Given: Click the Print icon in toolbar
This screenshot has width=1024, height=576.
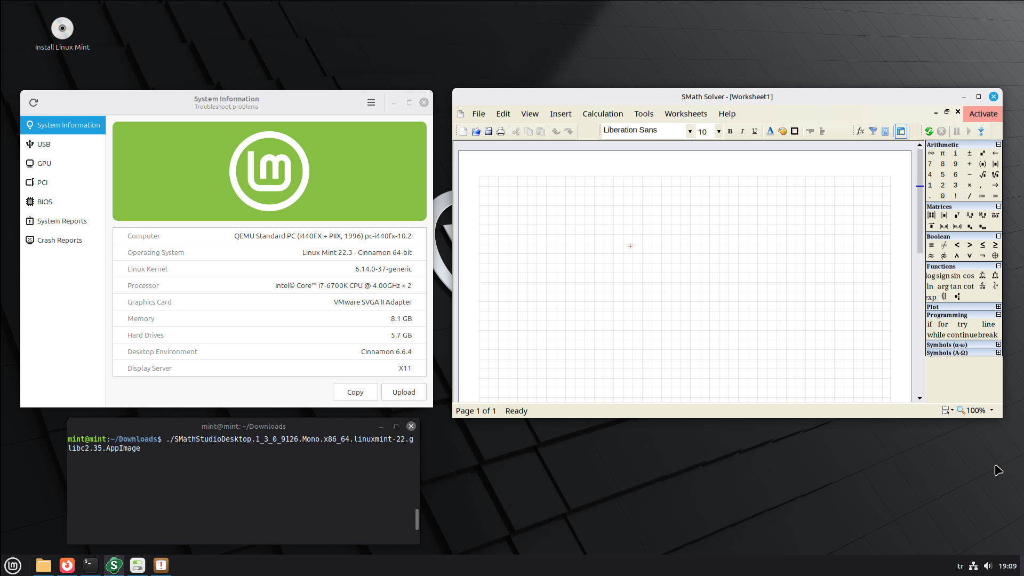Looking at the screenshot, I should (500, 131).
